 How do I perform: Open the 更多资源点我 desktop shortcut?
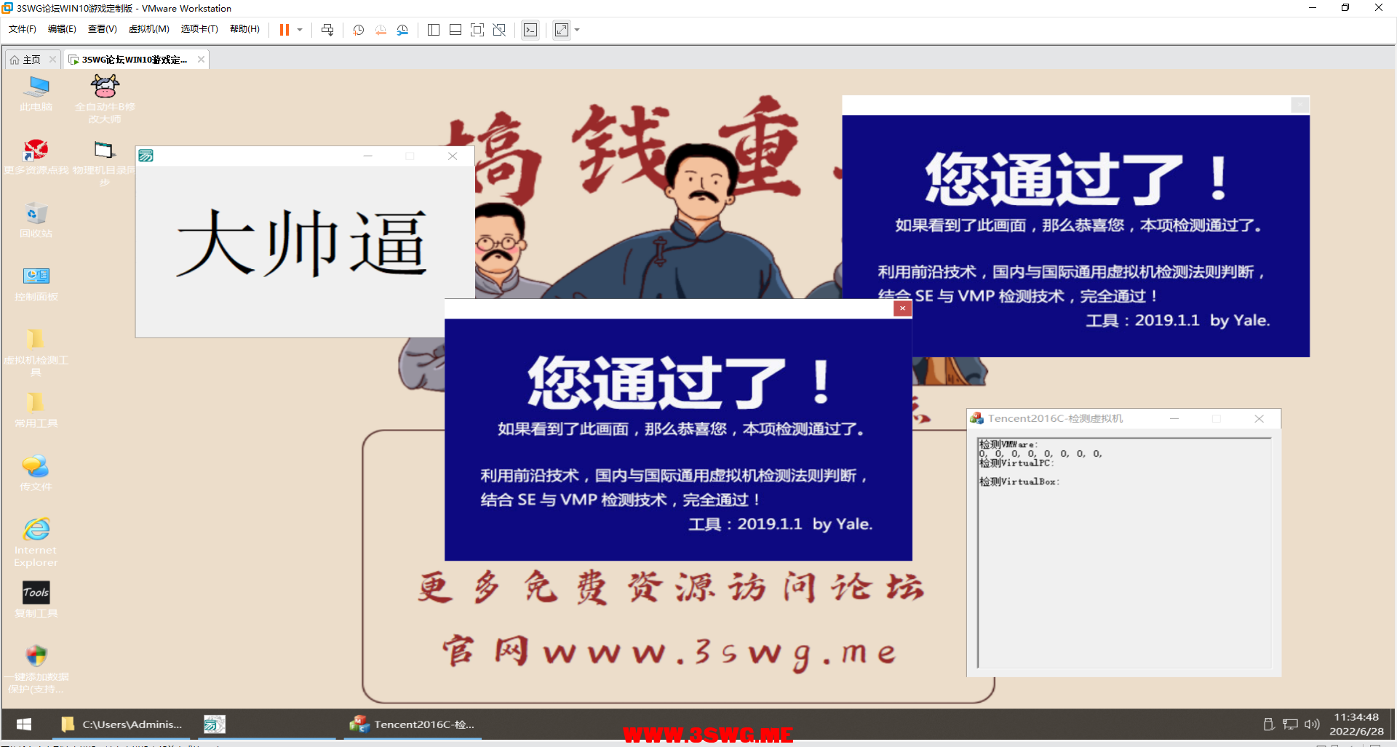coord(36,156)
